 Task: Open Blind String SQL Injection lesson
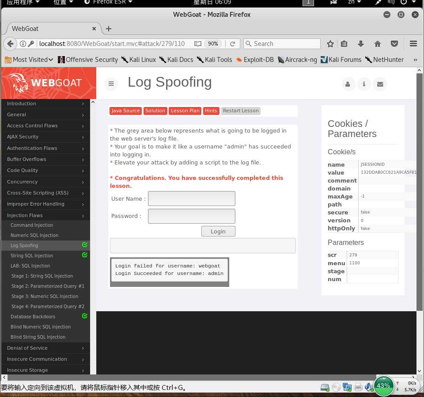point(45,337)
